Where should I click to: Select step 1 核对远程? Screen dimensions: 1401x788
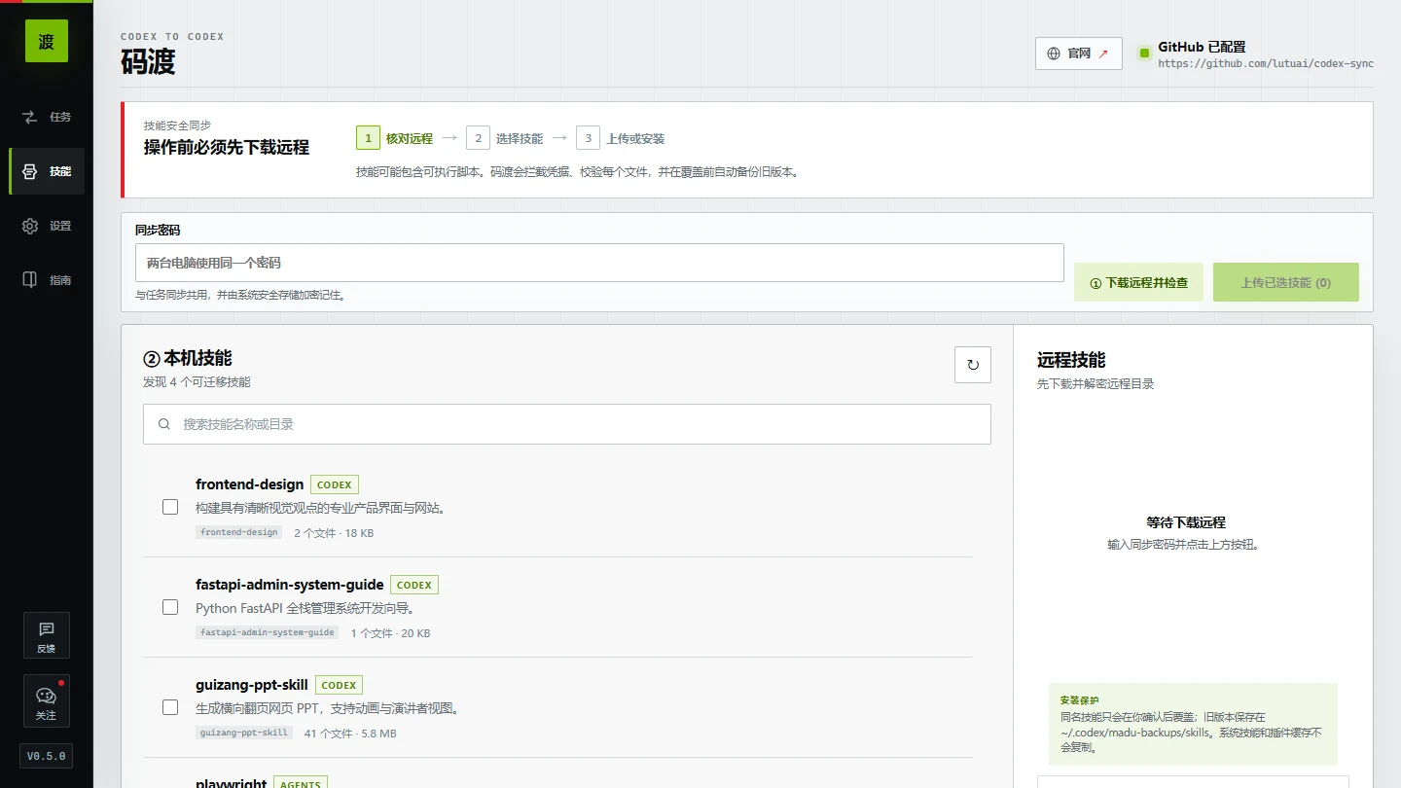395,138
